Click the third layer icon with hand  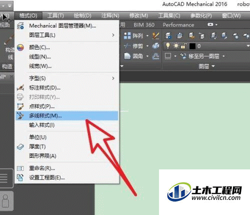coord(191,36)
